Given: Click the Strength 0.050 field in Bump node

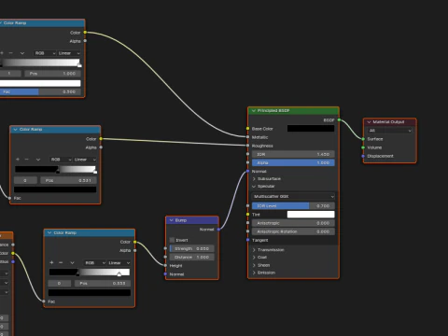Looking at the screenshot, I should 192,248.
